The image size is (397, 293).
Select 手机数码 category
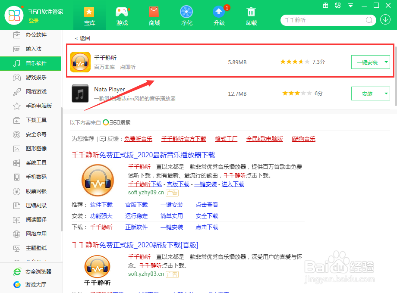[x=30, y=177]
